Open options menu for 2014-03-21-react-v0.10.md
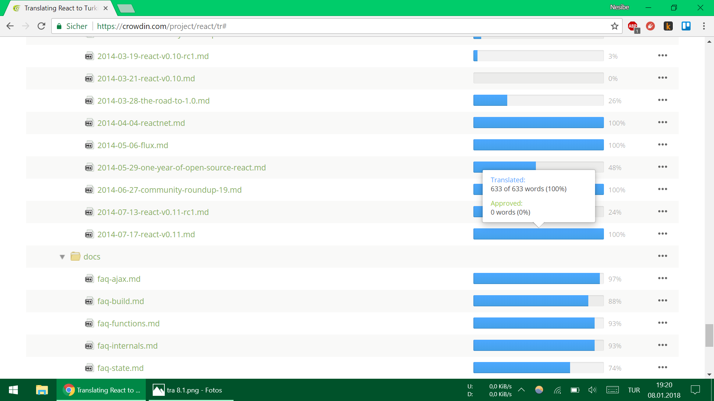The image size is (714, 401). coord(663,78)
